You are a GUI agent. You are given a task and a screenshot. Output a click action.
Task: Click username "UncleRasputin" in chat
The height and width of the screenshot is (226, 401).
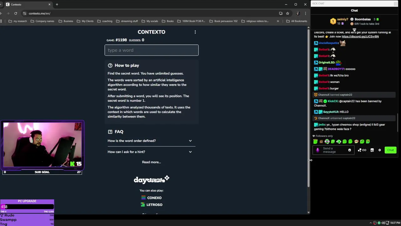coord(328,43)
